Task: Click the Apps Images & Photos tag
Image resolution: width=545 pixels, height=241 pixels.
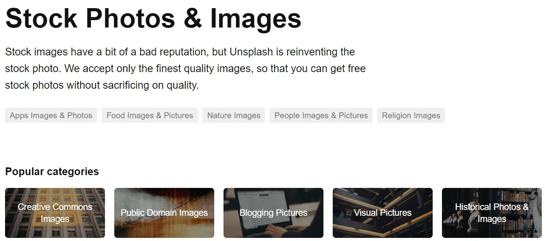Action: tap(51, 115)
